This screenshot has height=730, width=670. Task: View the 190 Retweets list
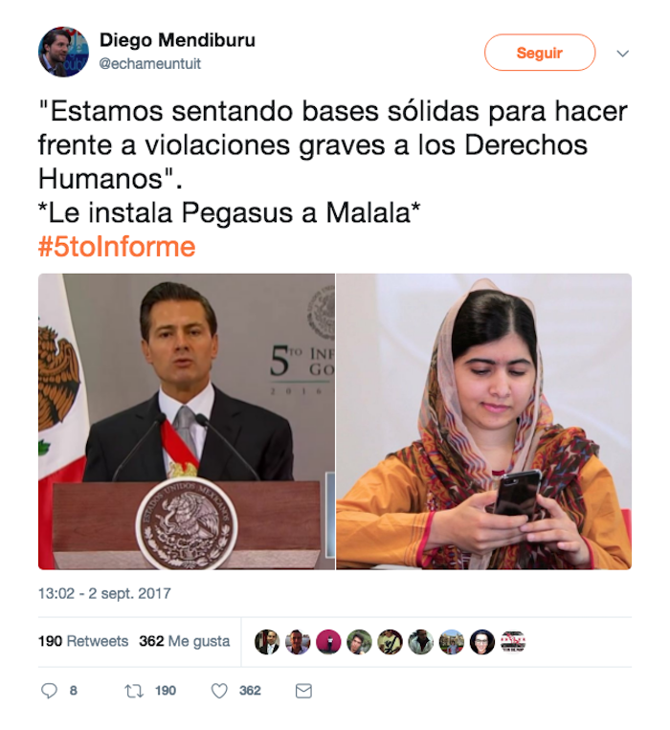point(83,641)
